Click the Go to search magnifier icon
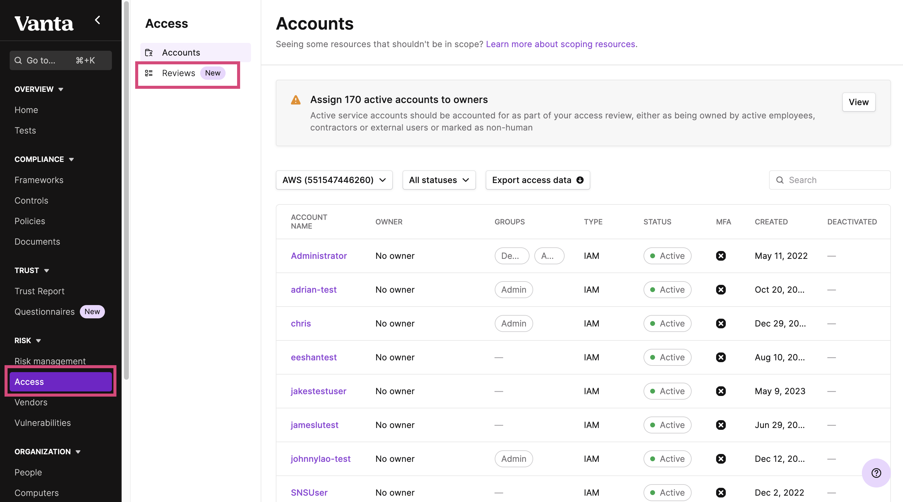This screenshot has width=903, height=502. pos(18,61)
